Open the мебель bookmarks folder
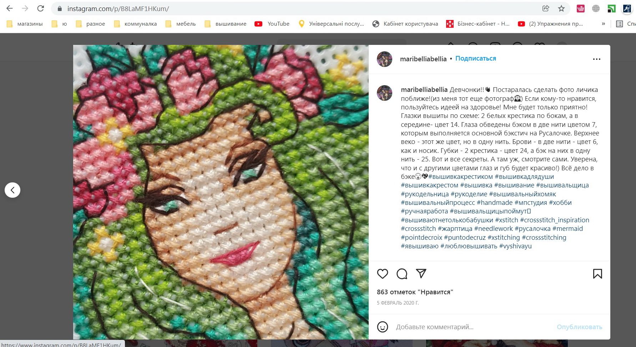Image resolution: width=636 pixels, height=347 pixels. click(x=181, y=24)
